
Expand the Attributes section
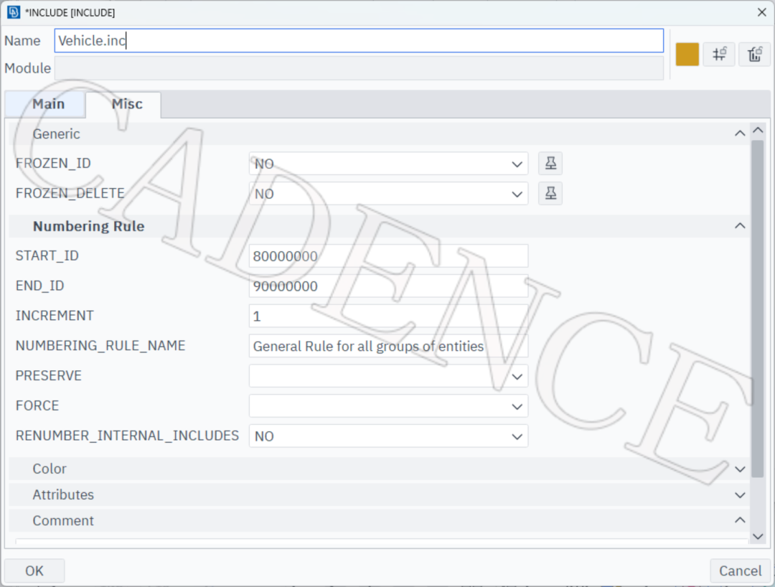[739, 495]
